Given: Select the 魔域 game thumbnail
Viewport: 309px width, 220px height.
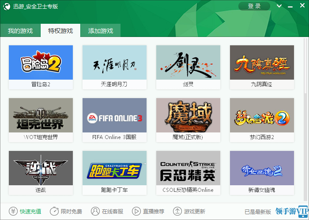Looking at the screenshot, I should pos(188,115).
